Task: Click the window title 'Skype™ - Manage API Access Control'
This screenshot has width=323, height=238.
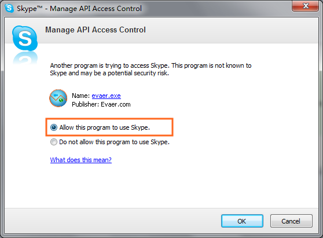Action: 79,9
